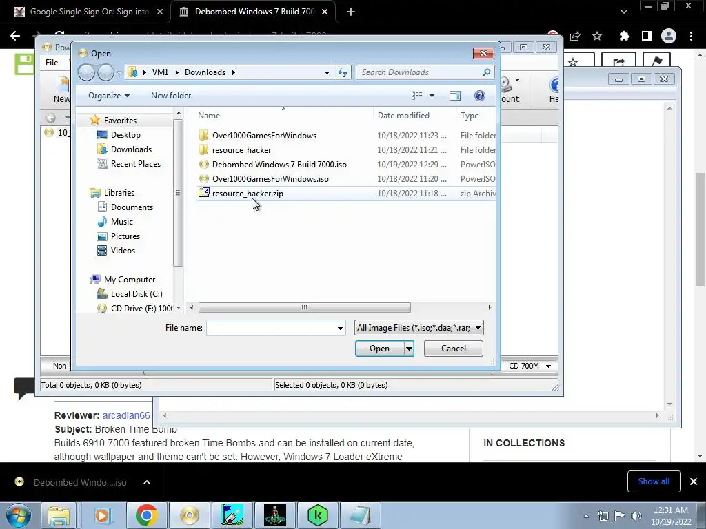Open Chrome profile avatar
Image resolution: width=706 pixels, height=529 pixels.
tap(668, 36)
